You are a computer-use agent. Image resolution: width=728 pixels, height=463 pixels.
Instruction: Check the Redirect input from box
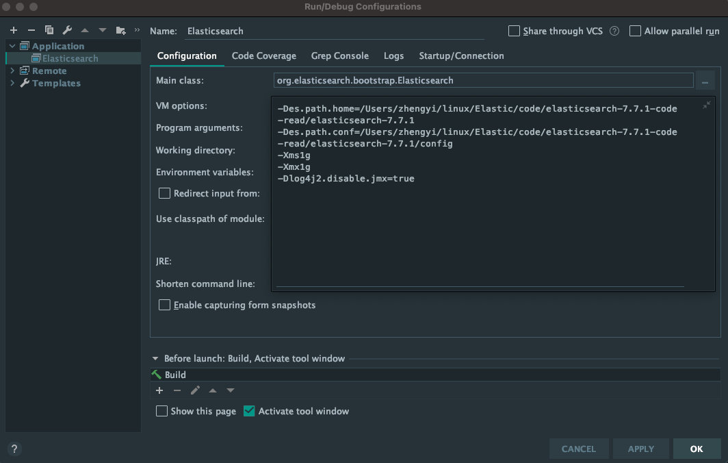click(x=164, y=193)
